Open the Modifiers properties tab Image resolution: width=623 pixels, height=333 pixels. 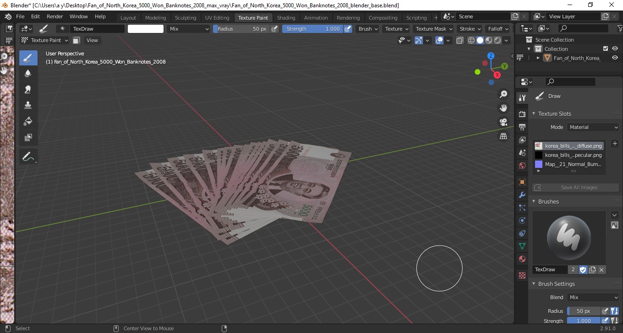point(522,195)
